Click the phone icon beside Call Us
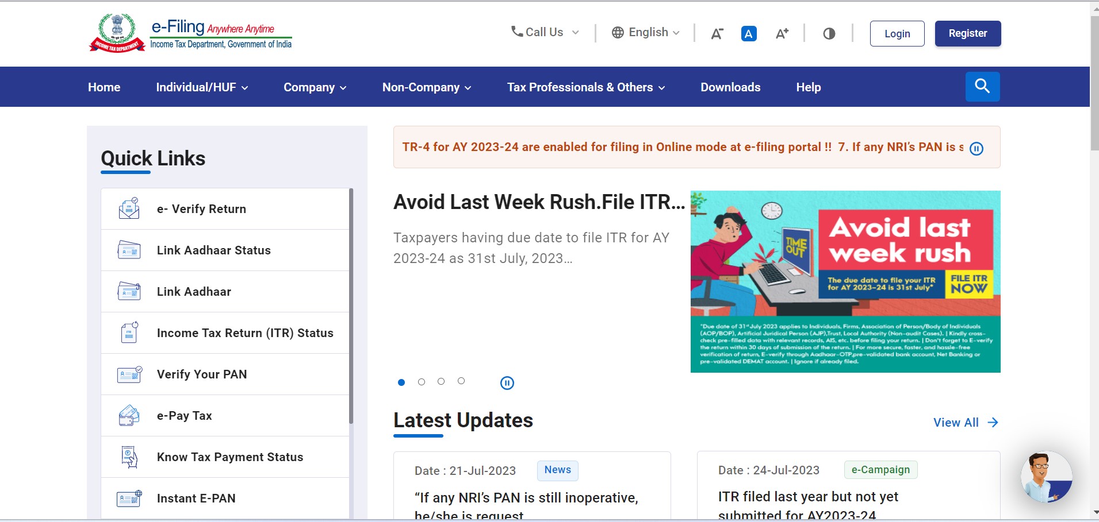 [x=517, y=32]
